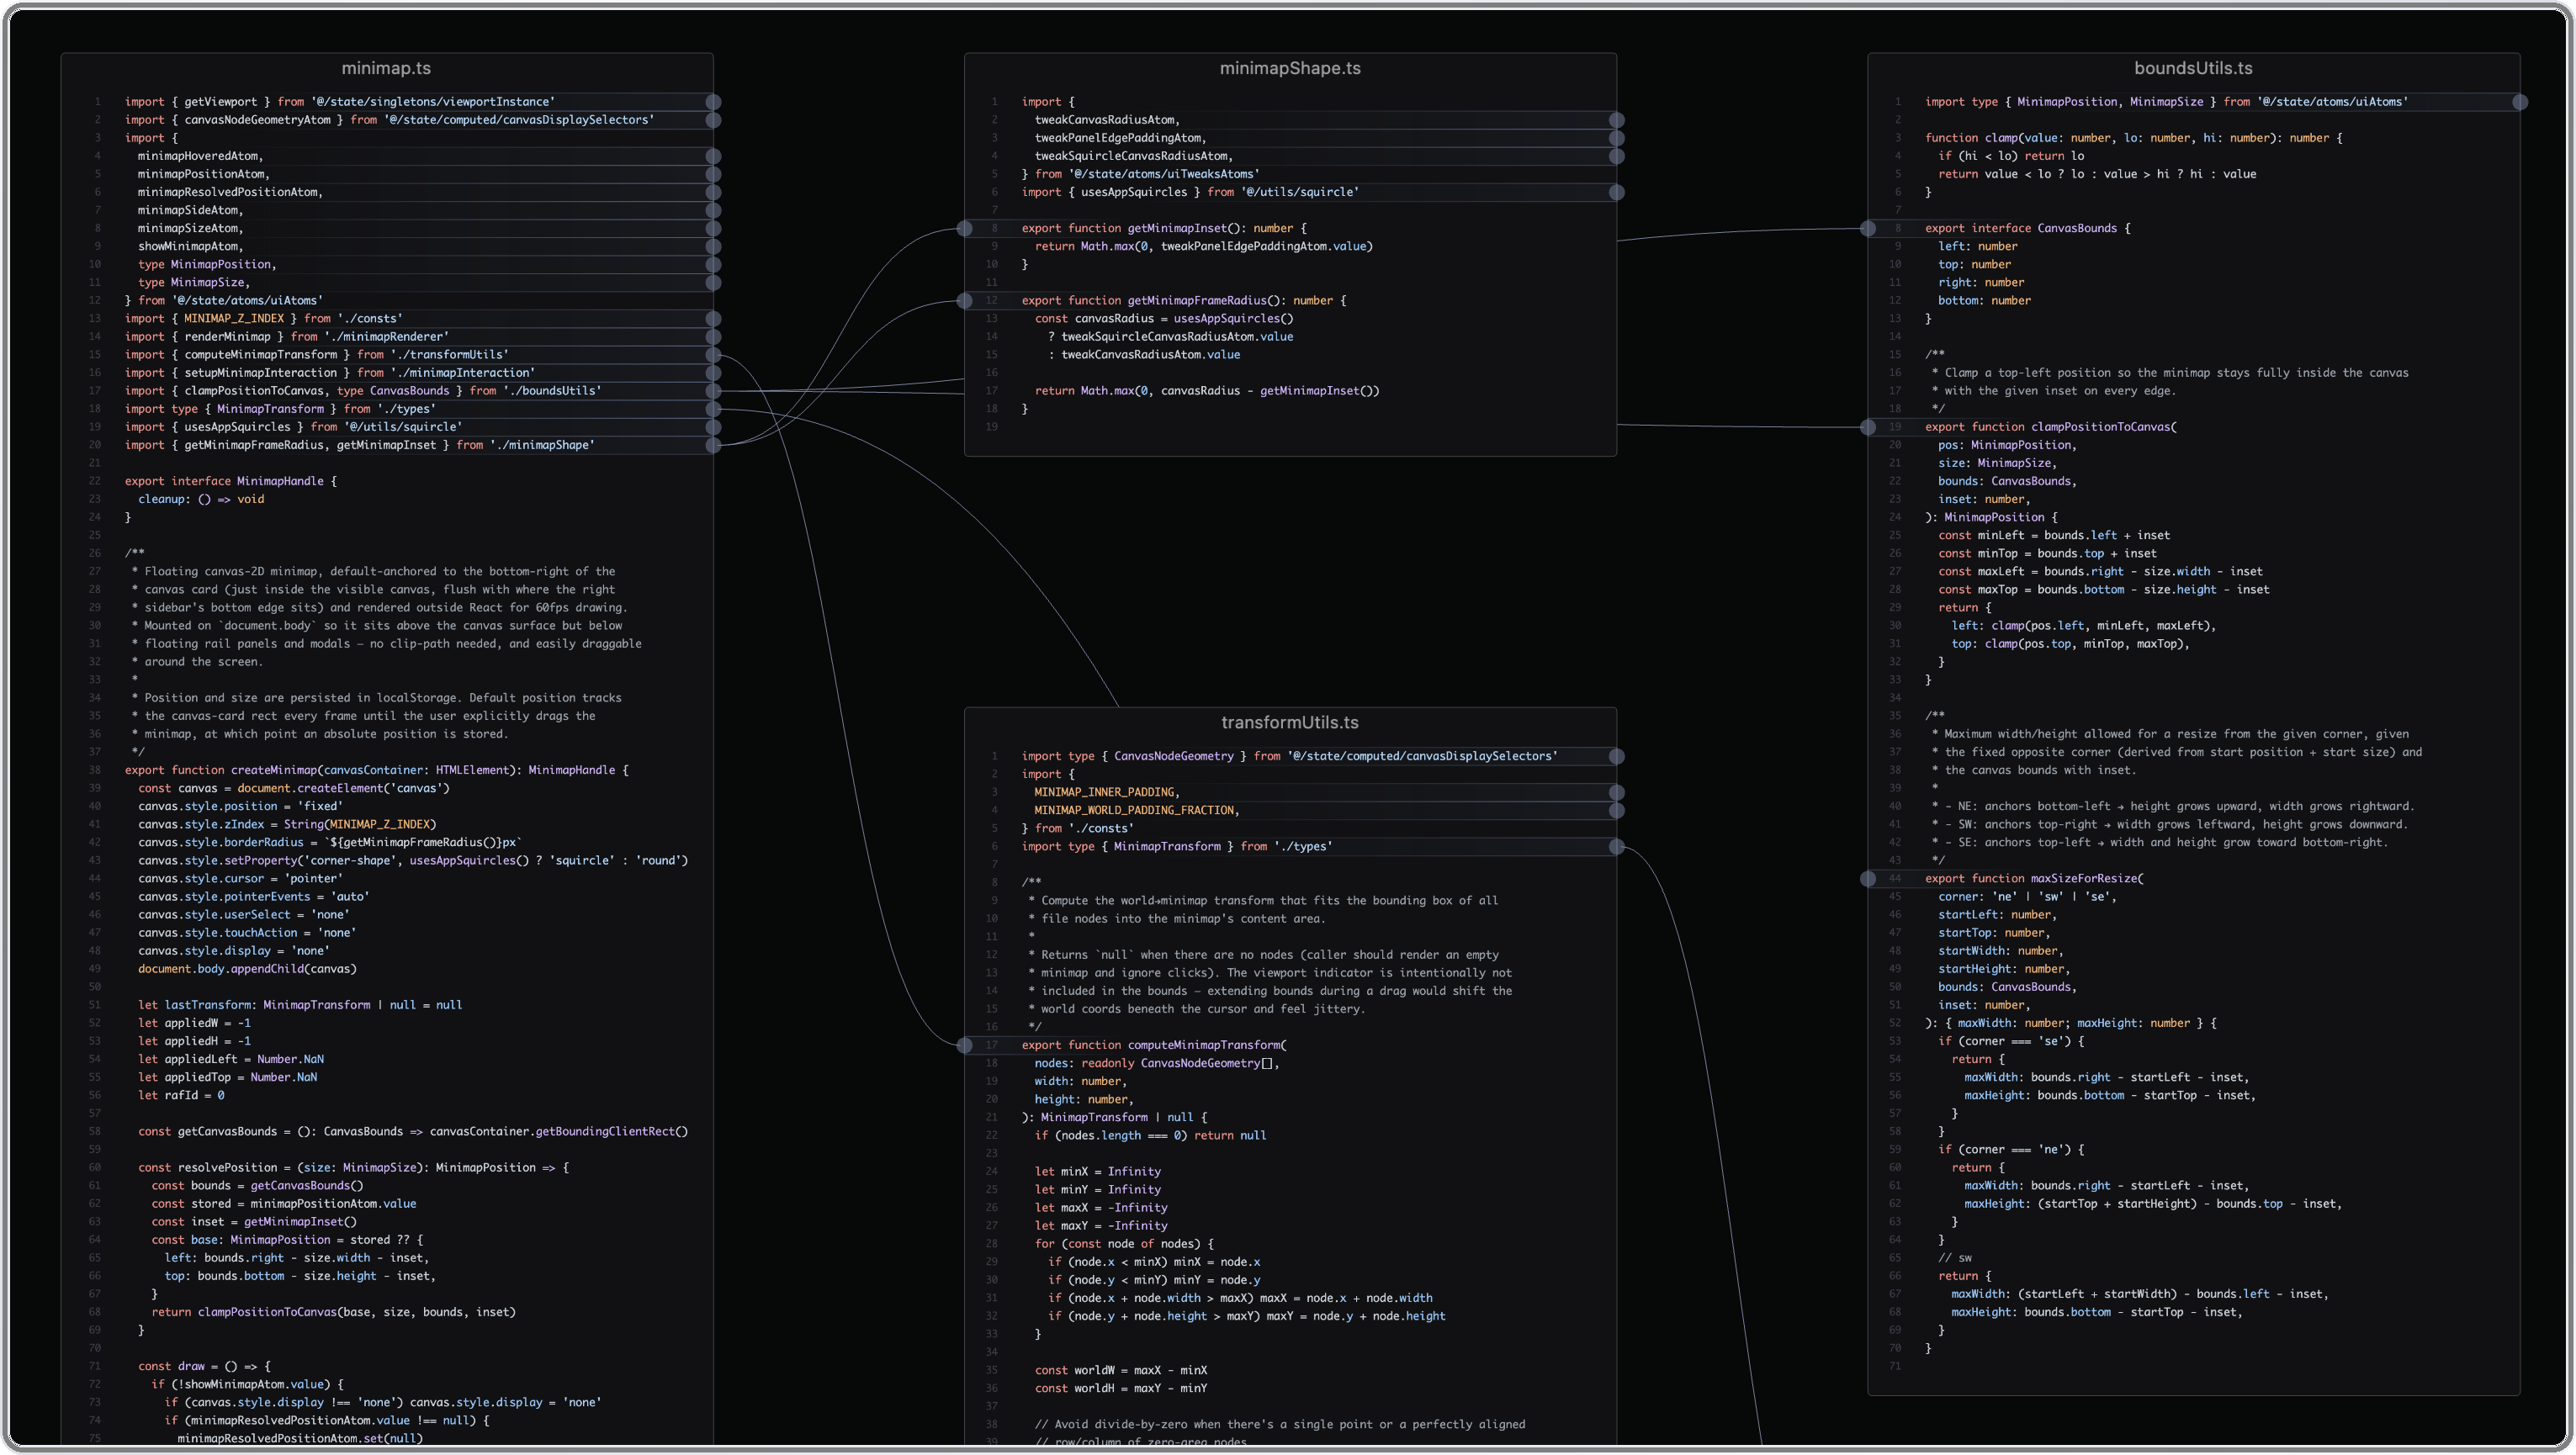Click the 'const worldW = maxX - minX' line
This screenshot has width=2576, height=1455.
1121,1370
